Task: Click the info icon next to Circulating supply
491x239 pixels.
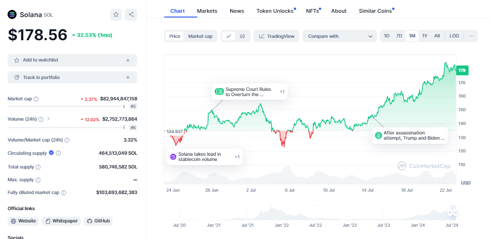Action: click(x=58, y=153)
